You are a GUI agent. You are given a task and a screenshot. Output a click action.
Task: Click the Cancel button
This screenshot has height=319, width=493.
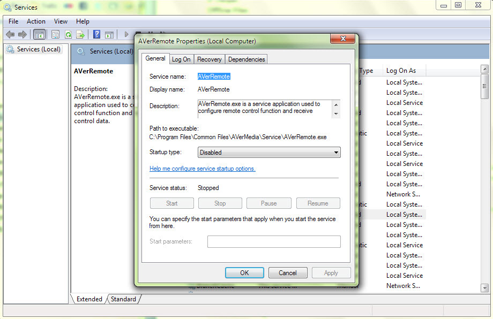point(288,273)
